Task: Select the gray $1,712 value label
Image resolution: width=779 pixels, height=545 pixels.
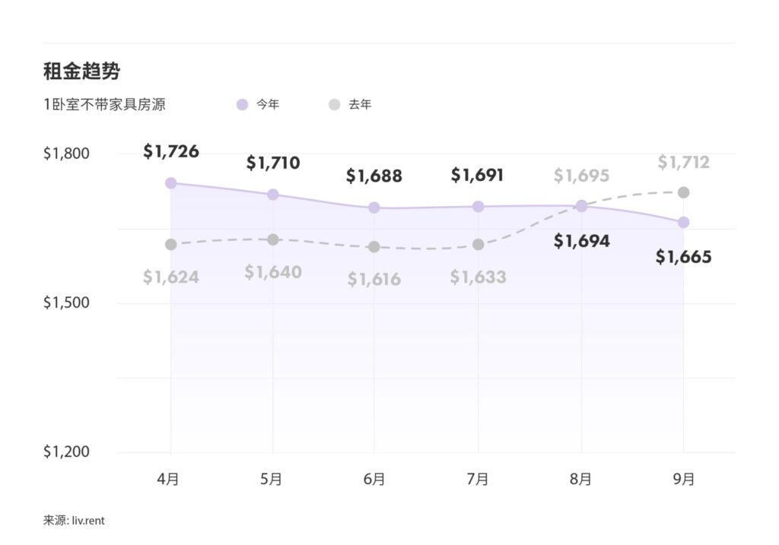Action: [x=683, y=162]
